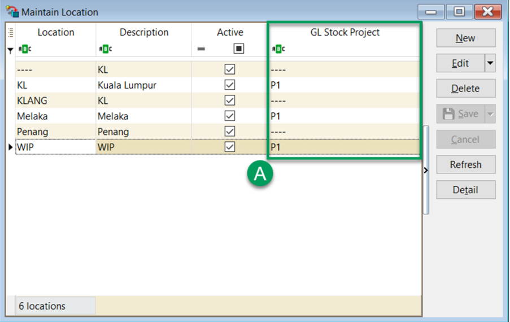
Task: Sort by the Location column header
Action: (x=56, y=33)
